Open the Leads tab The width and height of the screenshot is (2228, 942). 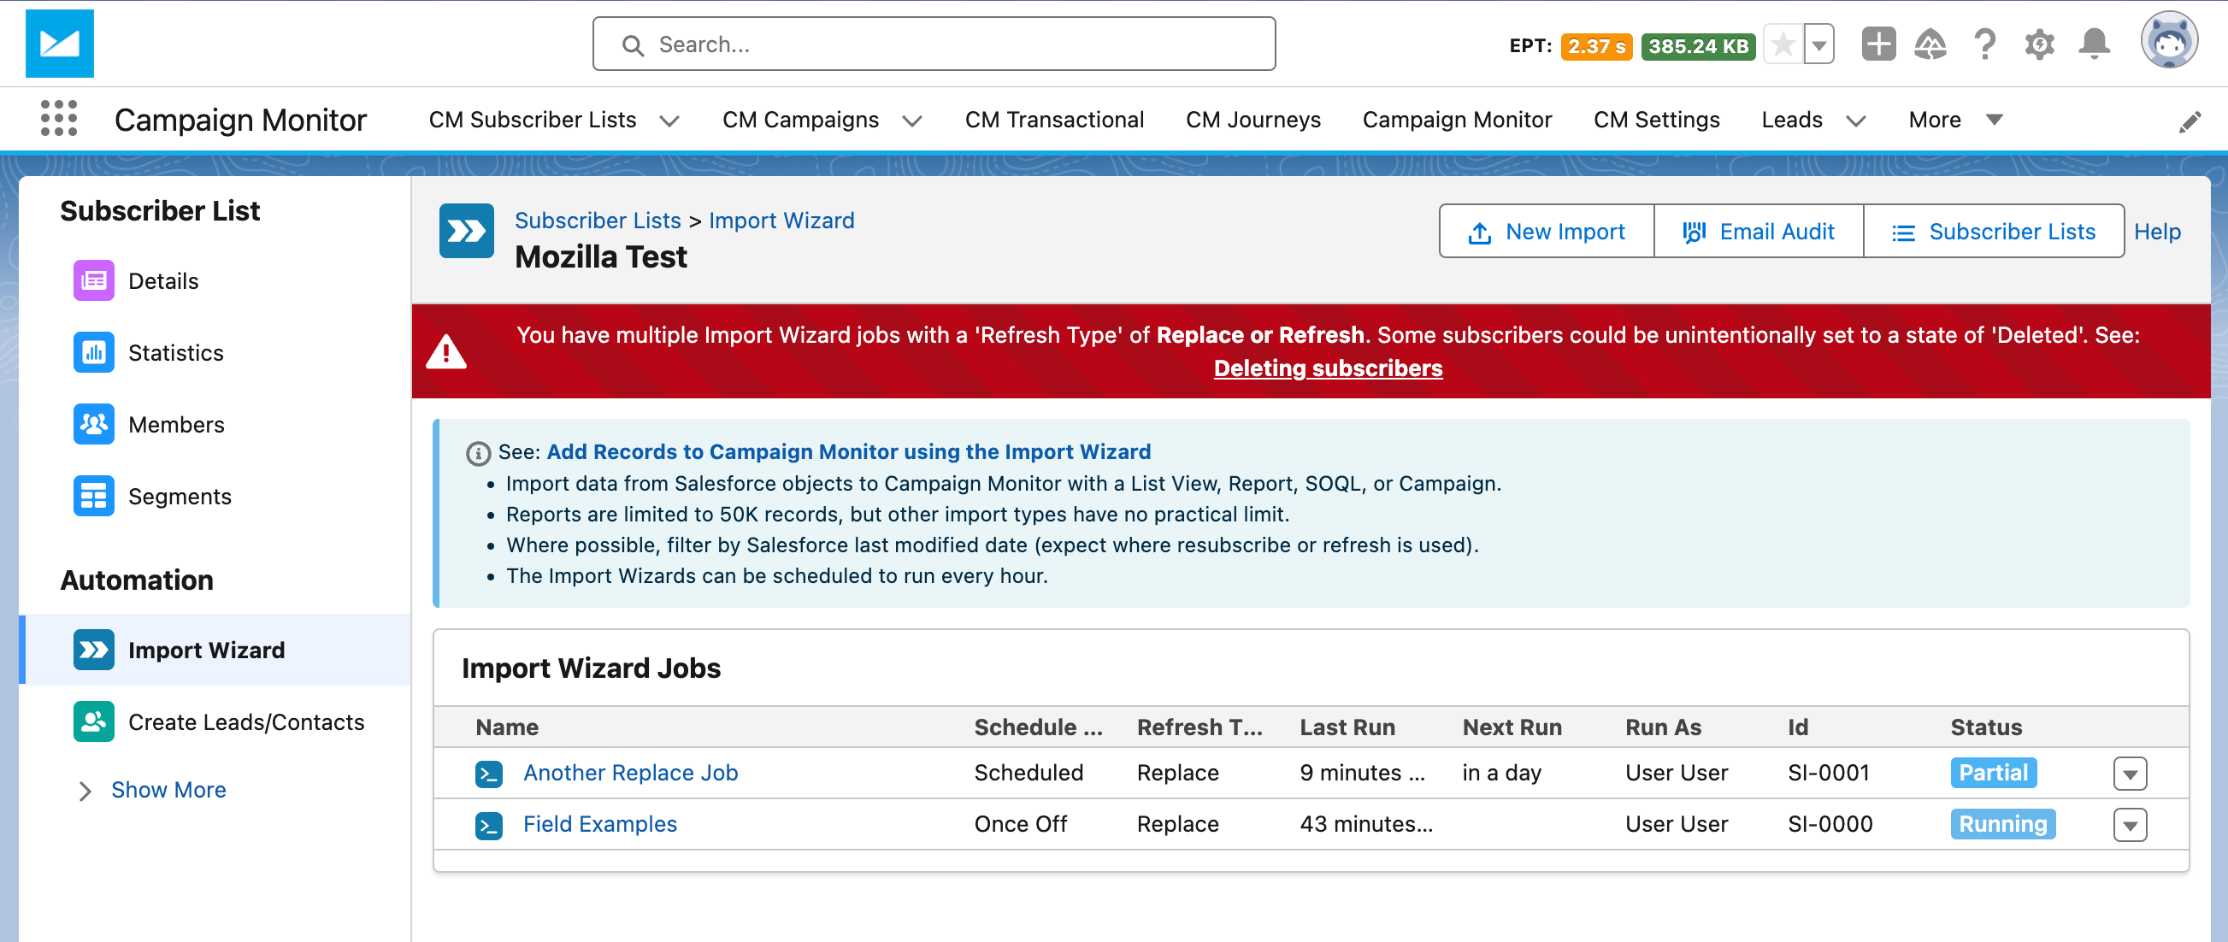click(1791, 120)
